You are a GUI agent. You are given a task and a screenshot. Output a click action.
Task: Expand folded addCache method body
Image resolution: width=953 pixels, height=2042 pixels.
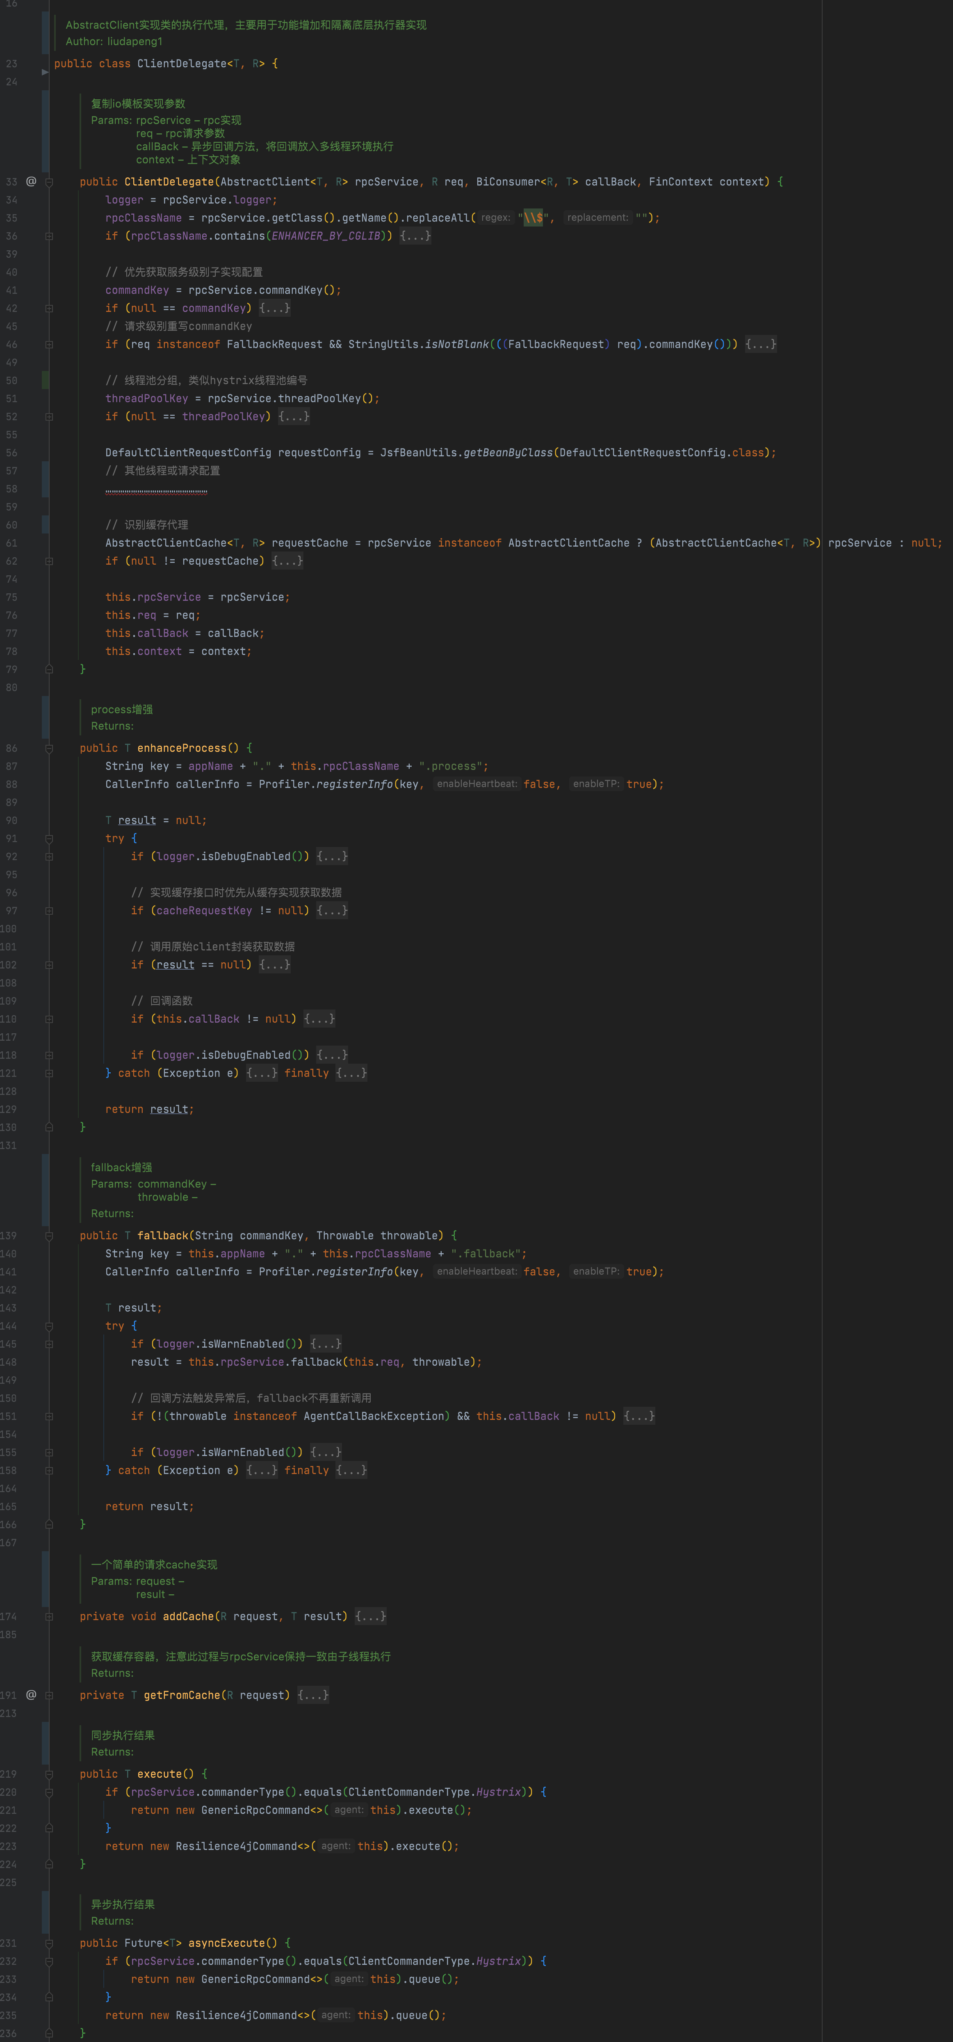(371, 1616)
